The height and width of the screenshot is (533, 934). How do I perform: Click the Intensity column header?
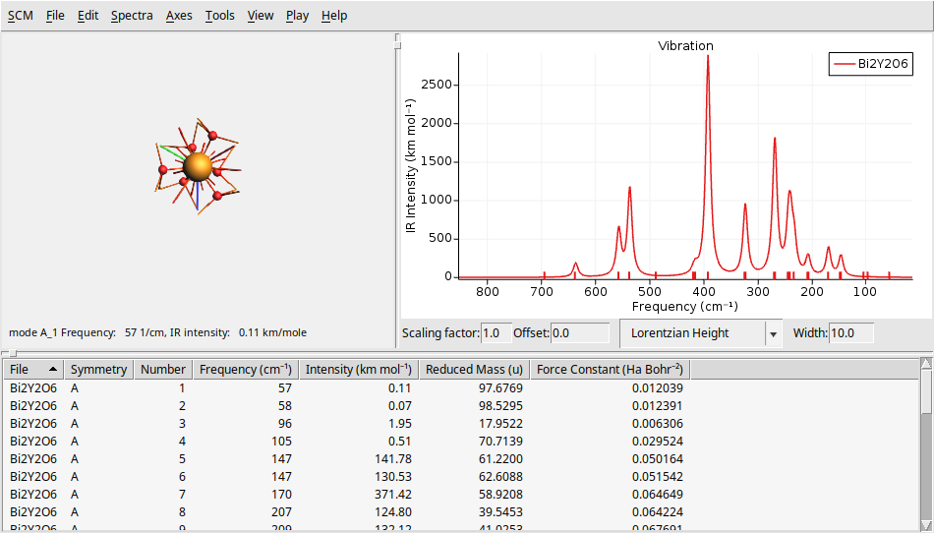click(x=358, y=370)
